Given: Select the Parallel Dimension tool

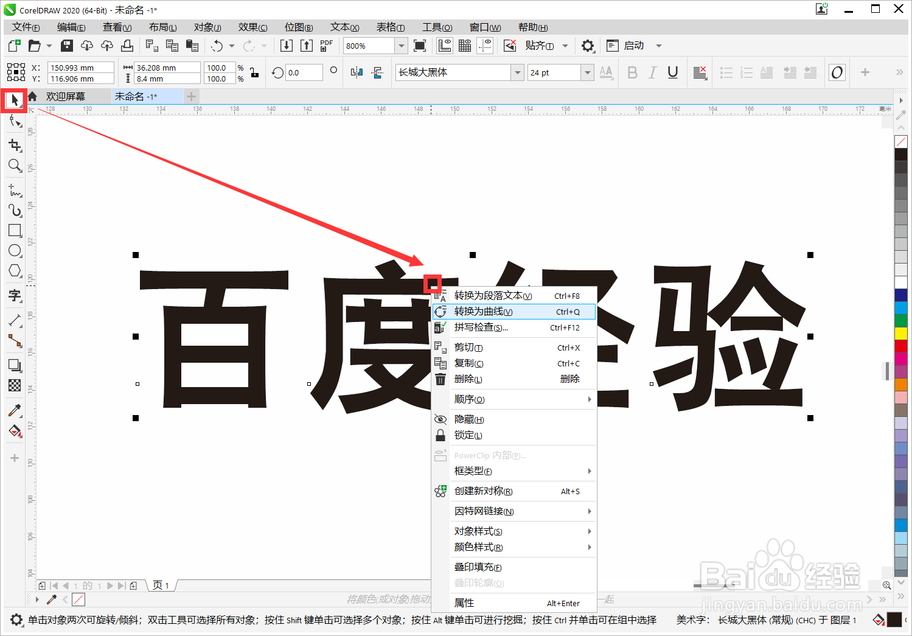Looking at the screenshot, I should pos(15,321).
